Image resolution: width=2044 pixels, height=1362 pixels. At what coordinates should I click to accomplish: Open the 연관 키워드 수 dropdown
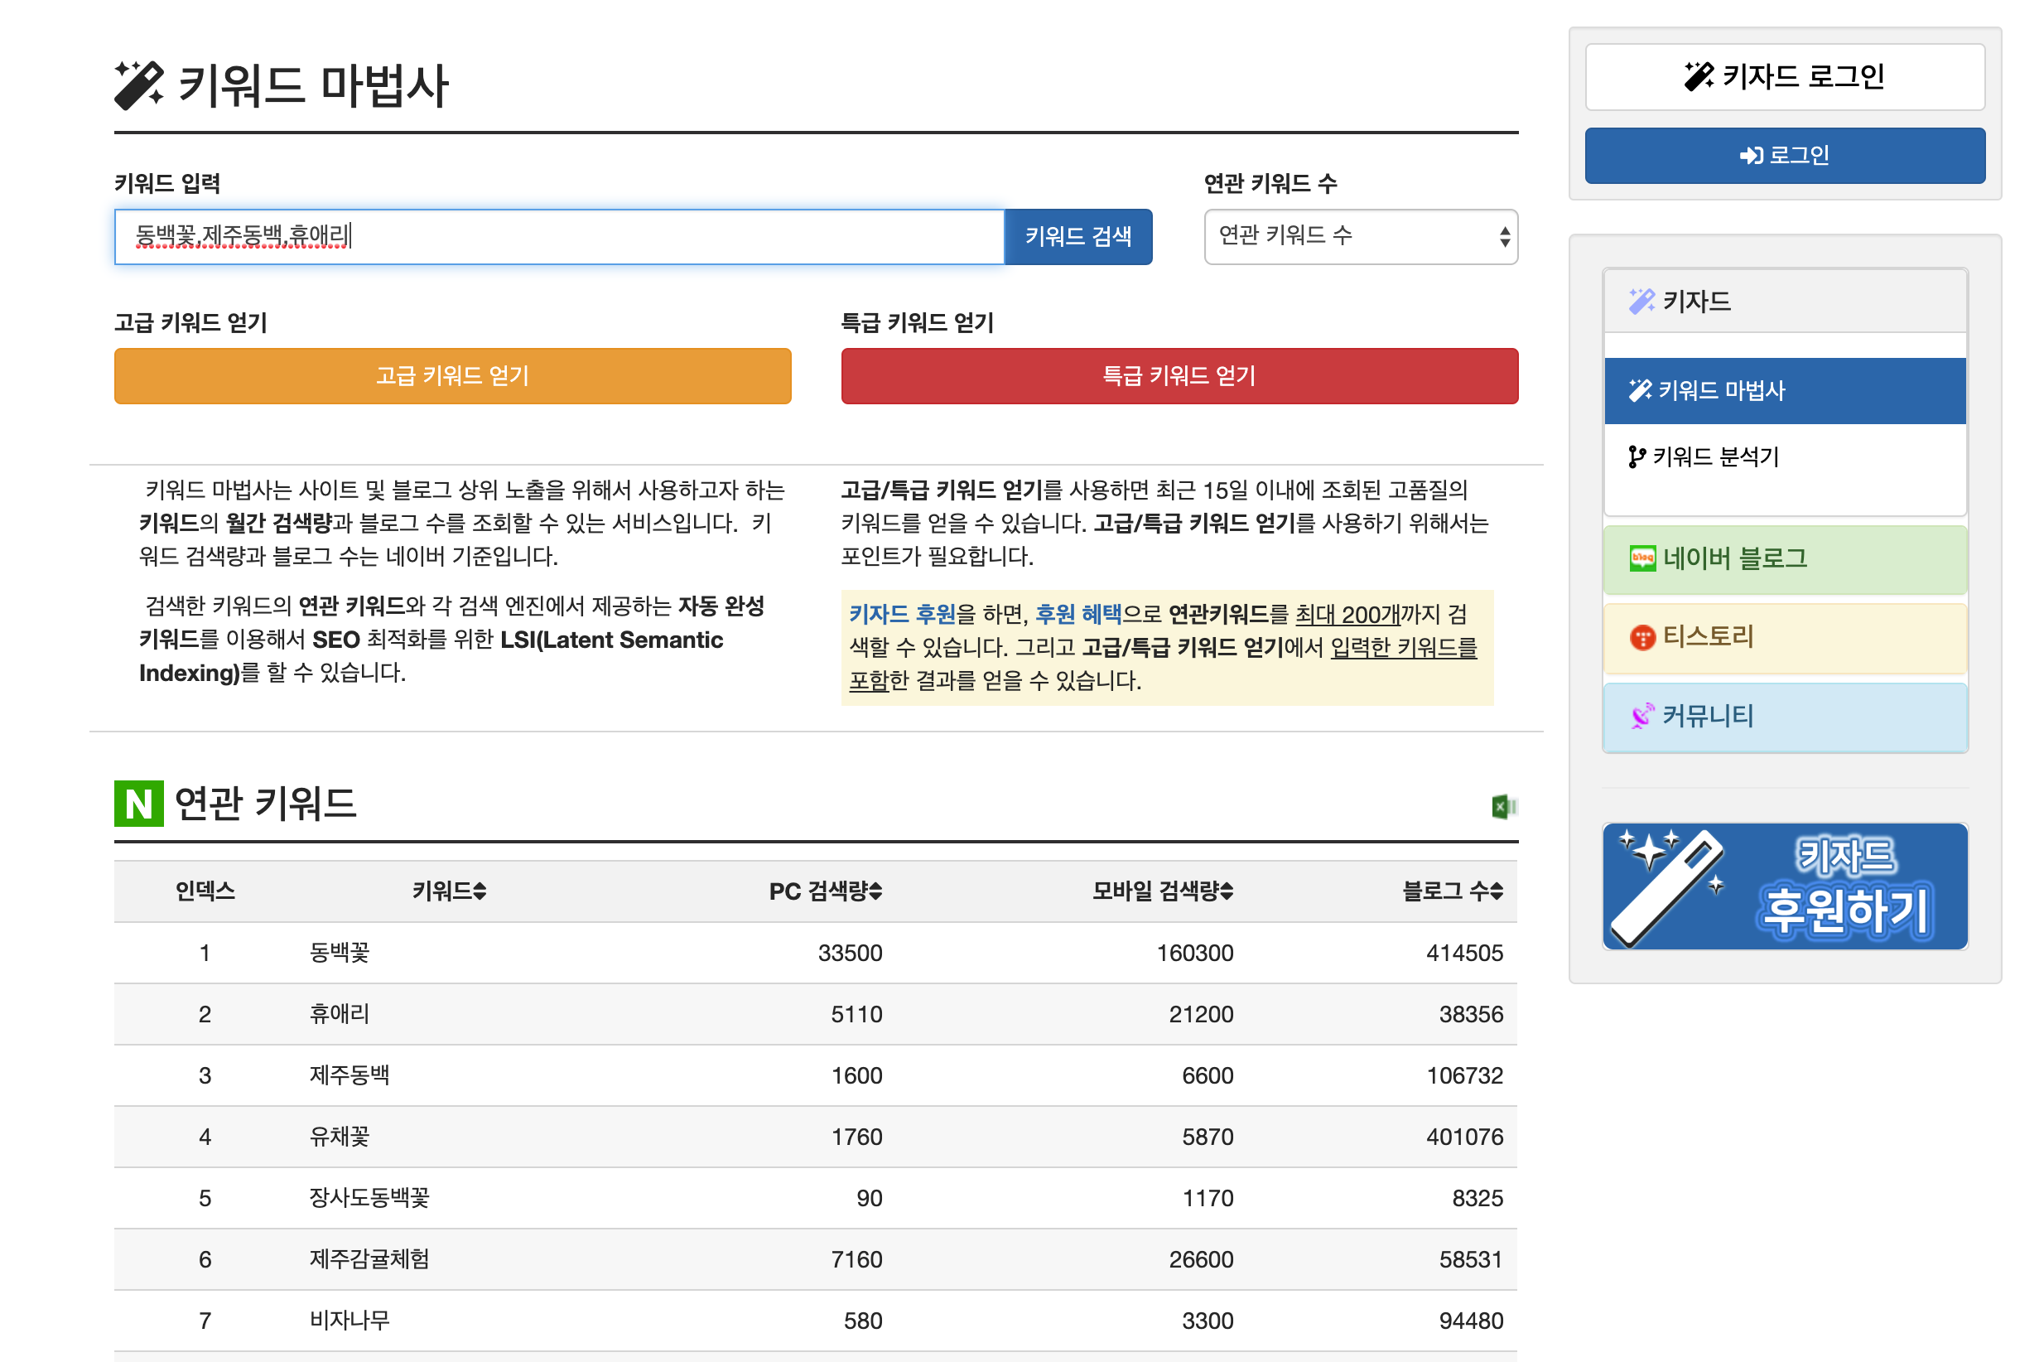point(1361,236)
